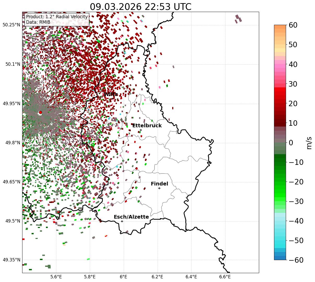Click the colorbar tick label −30
This screenshot has height=282, width=315.
coord(296,201)
